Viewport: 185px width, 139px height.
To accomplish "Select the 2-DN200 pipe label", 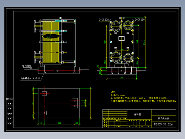I will [x=104, y=20].
